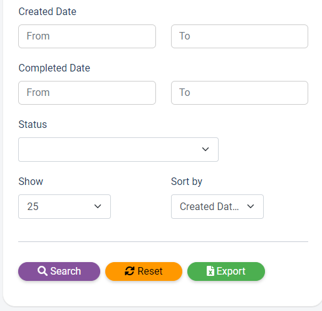Click the magnifying glass icon on Search
Viewport: 322px width, 311px height.
pyautogui.click(x=43, y=271)
